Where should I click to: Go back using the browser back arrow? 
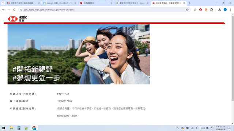pos(3,9)
